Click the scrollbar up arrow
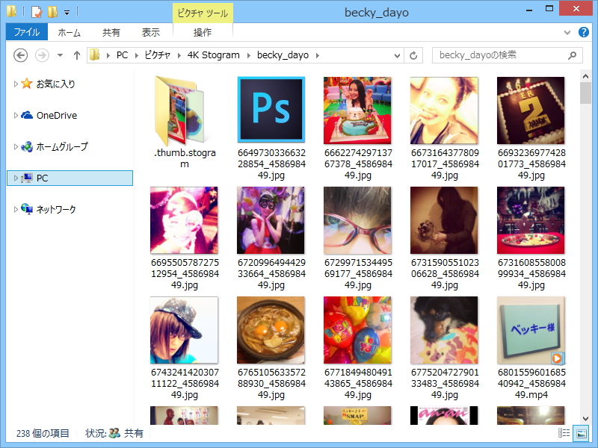The width and height of the screenshot is (598, 448). click(x=585, y=76)
